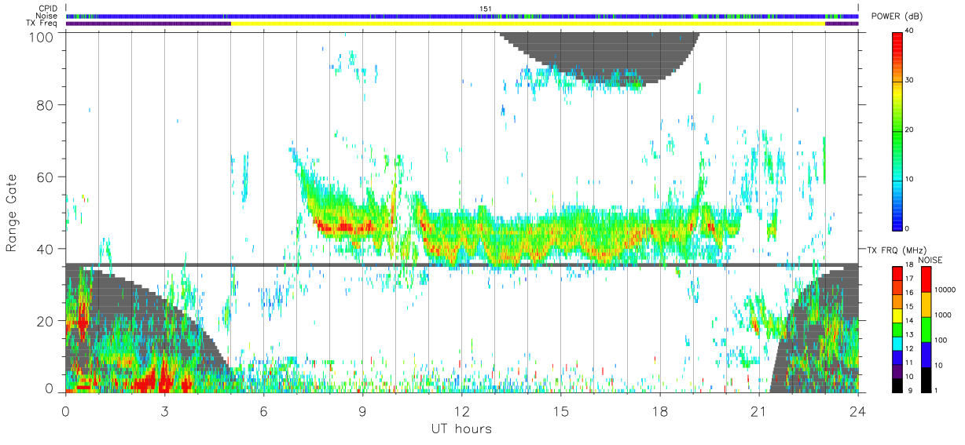Click TX frequency legend value 18
Screen dimensions: 965x445
(909, 266)
